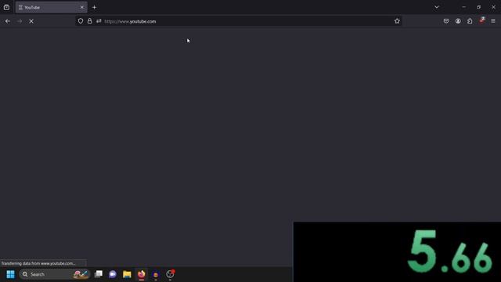Minimize the Firefox window
Screen dimensions: 501x282
point(463,7)
